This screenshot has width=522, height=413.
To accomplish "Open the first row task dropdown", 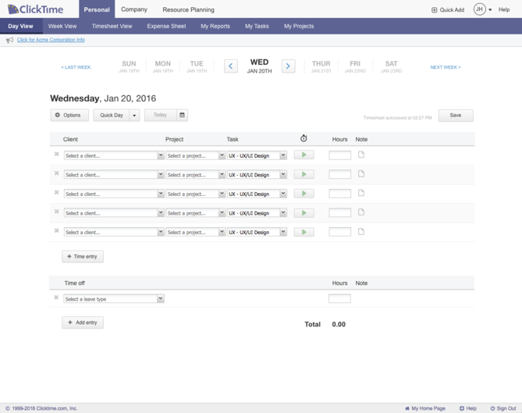I will 257,155.
